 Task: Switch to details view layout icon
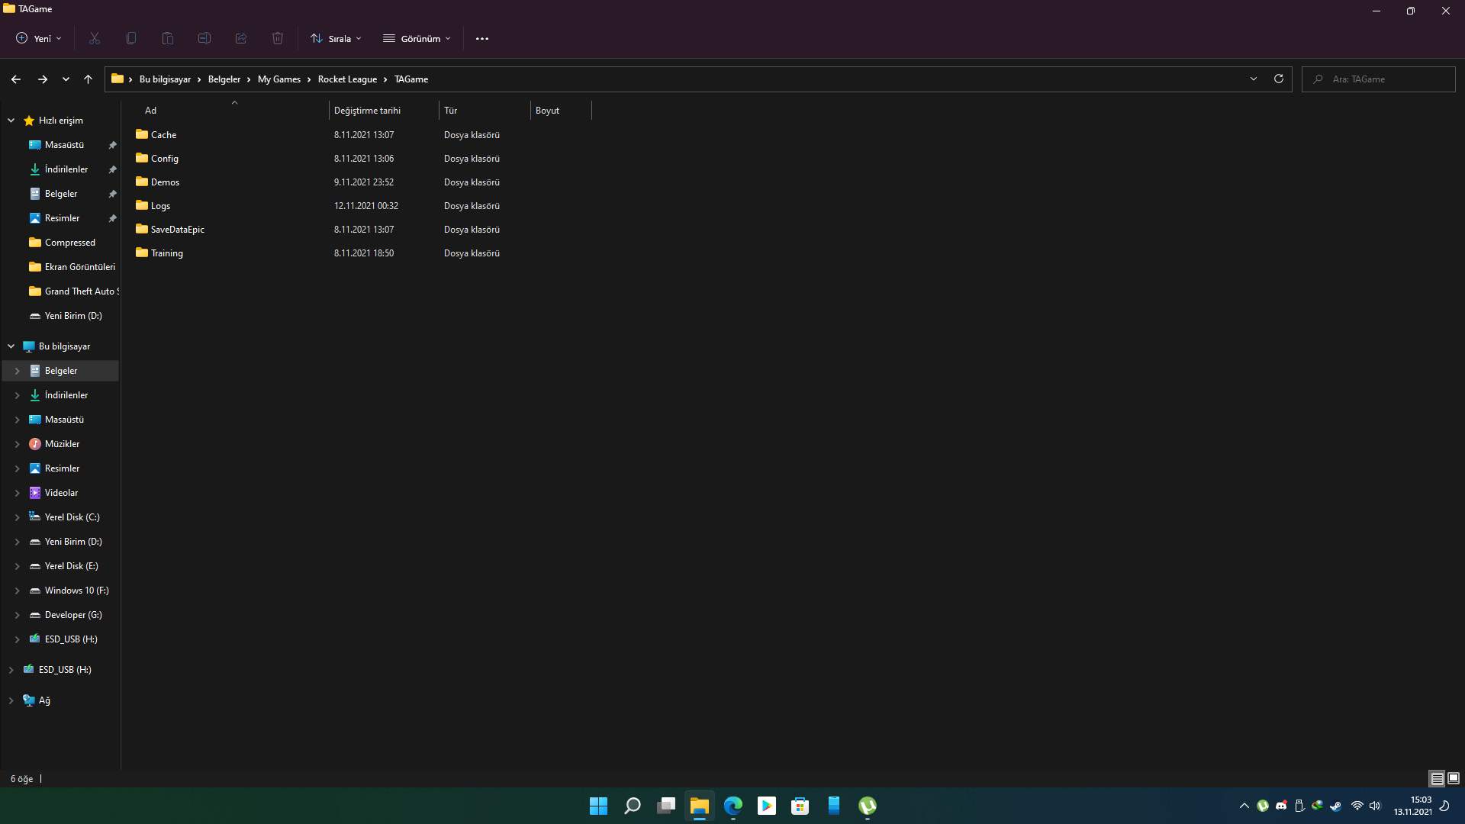pyautogui.click(x=1437, y=778)
